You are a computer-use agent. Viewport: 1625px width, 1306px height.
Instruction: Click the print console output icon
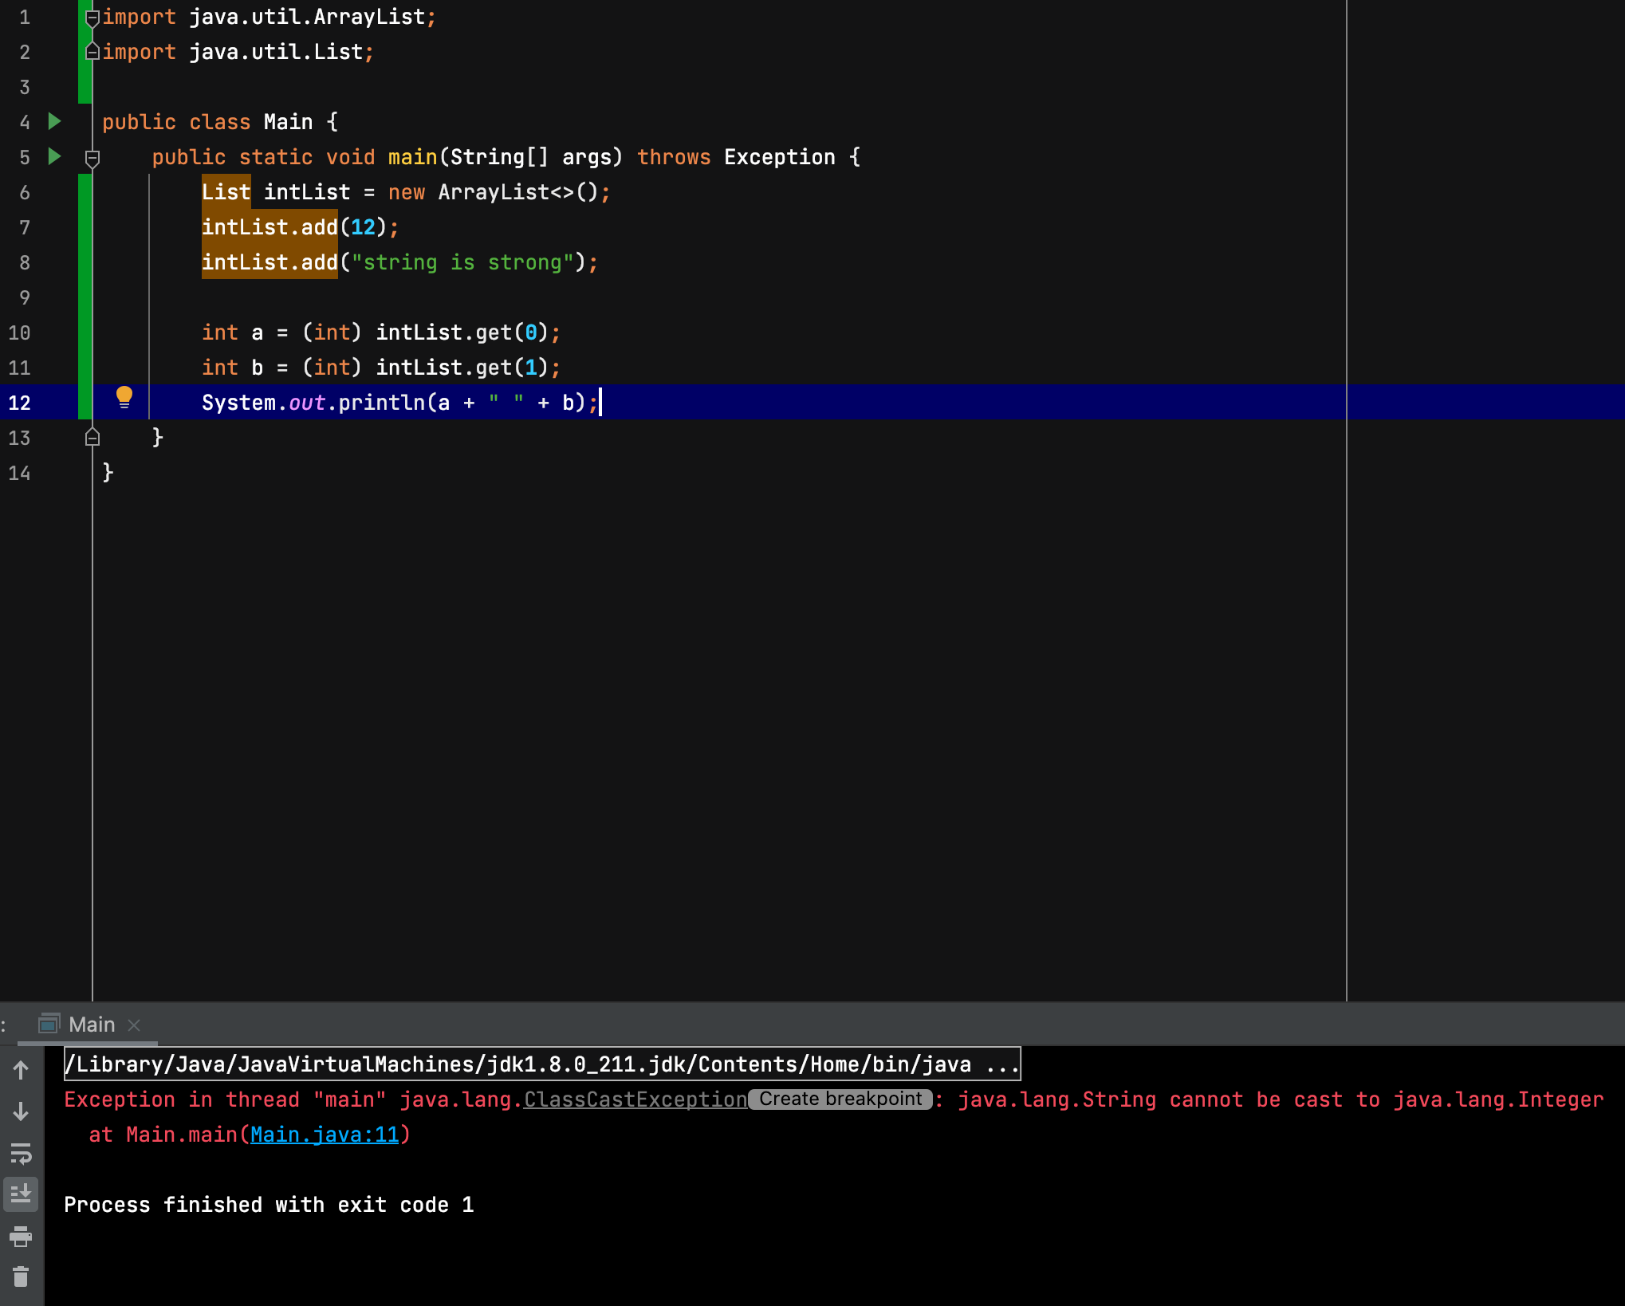tap(22, 1237)
